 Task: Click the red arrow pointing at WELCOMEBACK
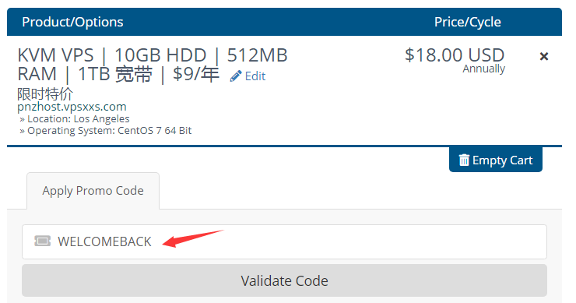coord(193,238)
